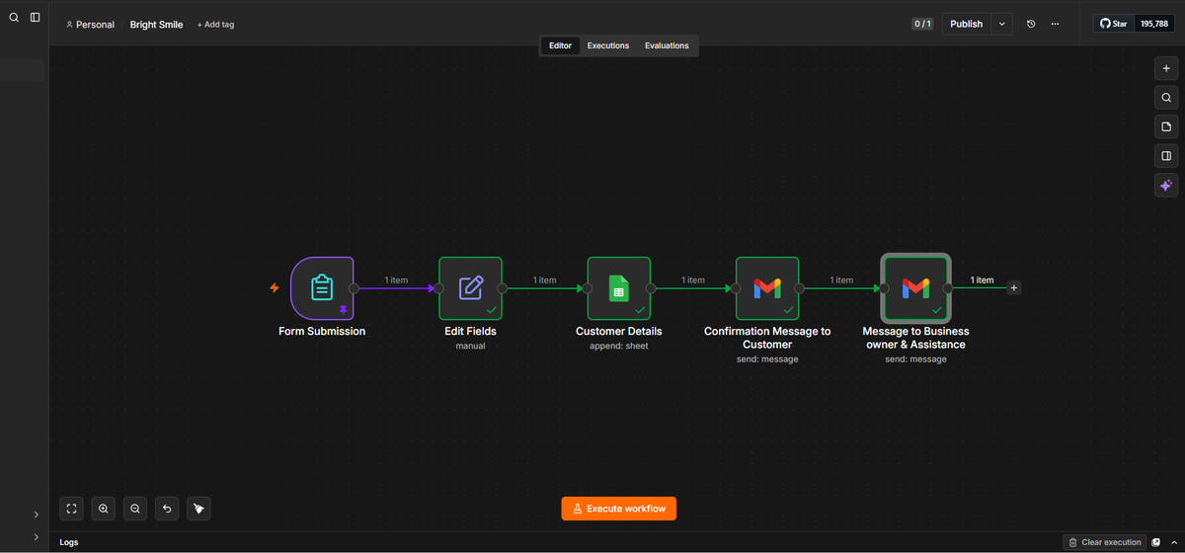Click the undo arrow canvas icon
Image resolution: width=1185 pixels, height=553 pixels.
click(167, 509)
